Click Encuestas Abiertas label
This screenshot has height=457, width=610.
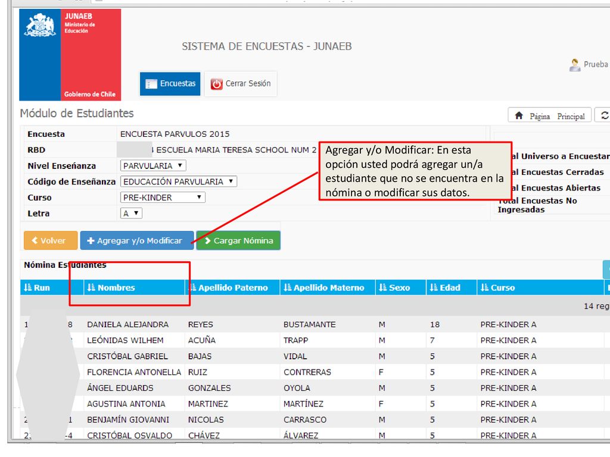click(561, 187)
